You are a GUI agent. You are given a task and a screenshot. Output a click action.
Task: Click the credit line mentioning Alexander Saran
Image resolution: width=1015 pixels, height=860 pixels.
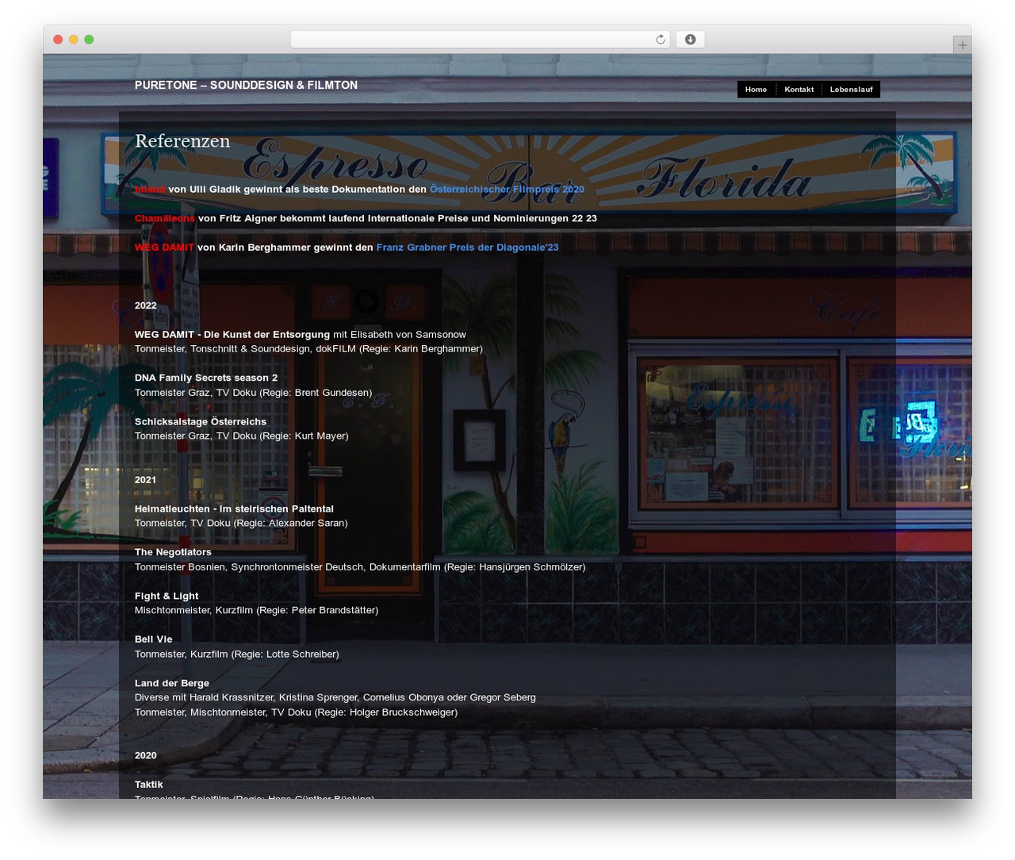pyautogui.click(x=241, y=524)
